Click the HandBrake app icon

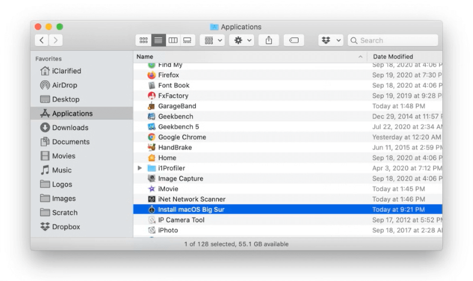point(151,147)
